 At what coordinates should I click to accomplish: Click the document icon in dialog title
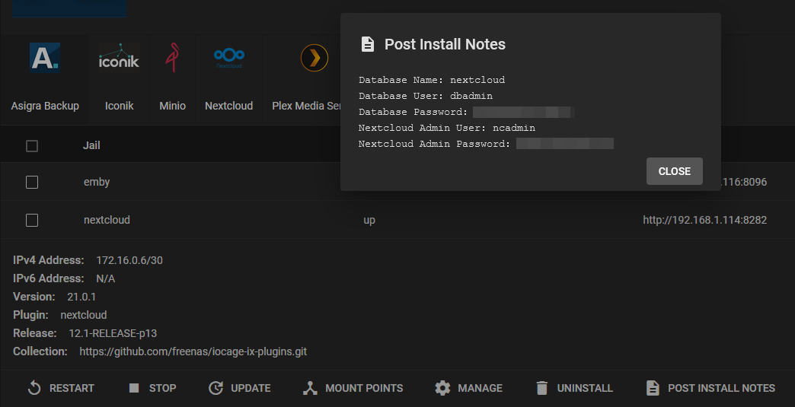[x=368, y=44]
